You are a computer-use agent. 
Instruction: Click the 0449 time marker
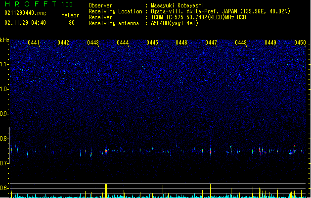pos(270,43)
